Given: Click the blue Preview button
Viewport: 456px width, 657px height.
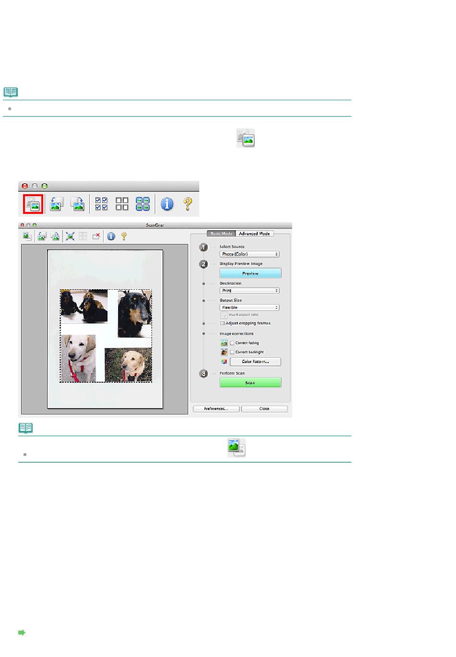Looking at the screenshot, I should tap(251, 273).
